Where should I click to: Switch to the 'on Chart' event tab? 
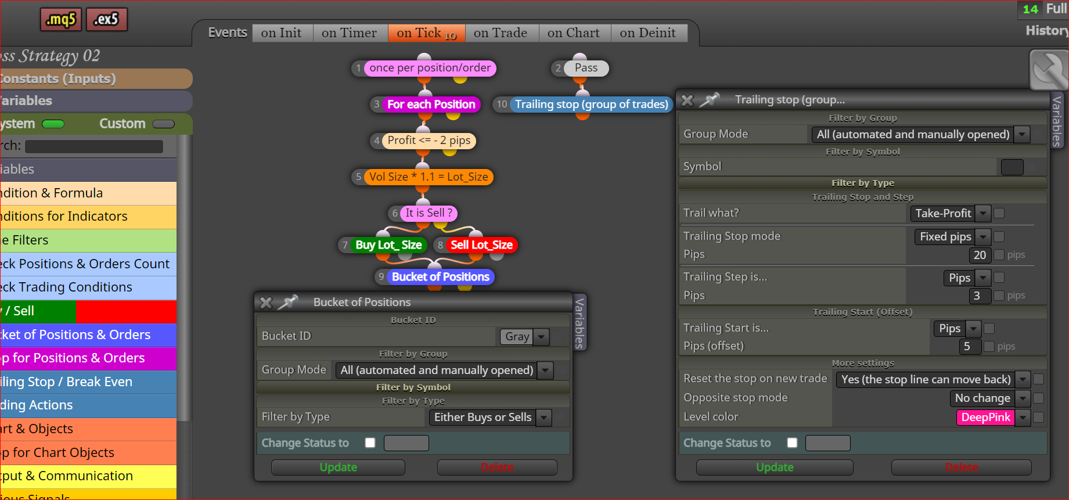(x=574, y=33)
